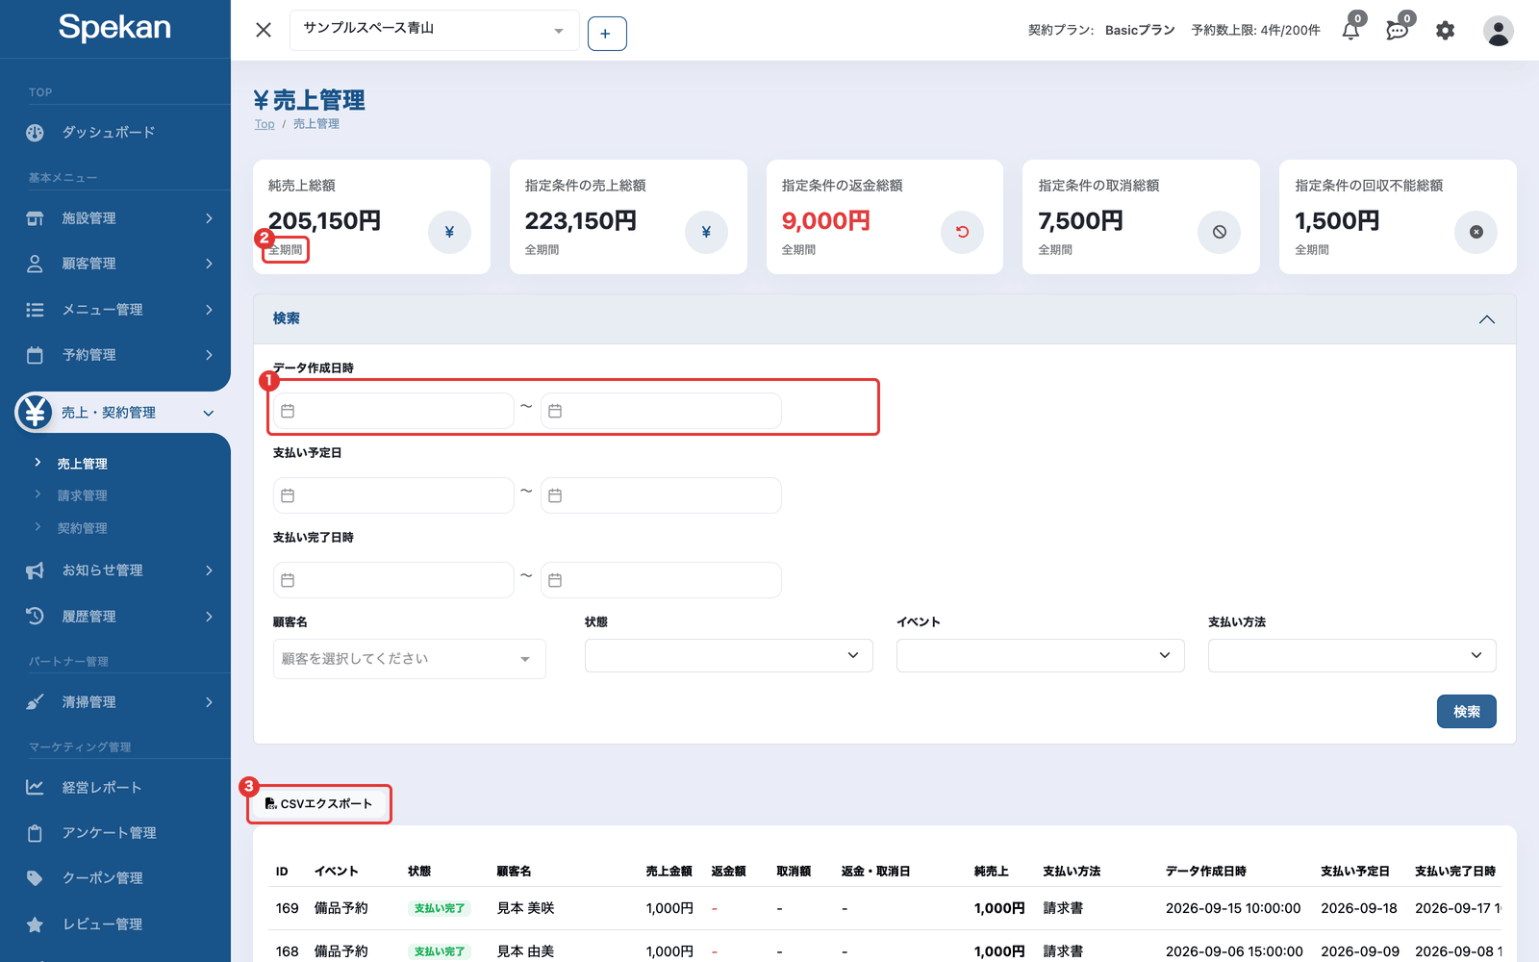The height and width of the screenshot is (962, 1539).
Task: Click the cancel icon in 取消総額 card
Action: click(1219, 232)
